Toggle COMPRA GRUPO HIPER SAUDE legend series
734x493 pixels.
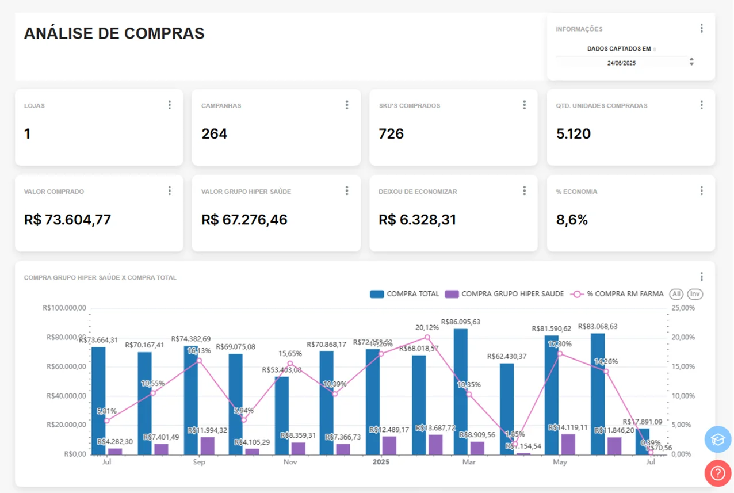click(x=505, y=294)
